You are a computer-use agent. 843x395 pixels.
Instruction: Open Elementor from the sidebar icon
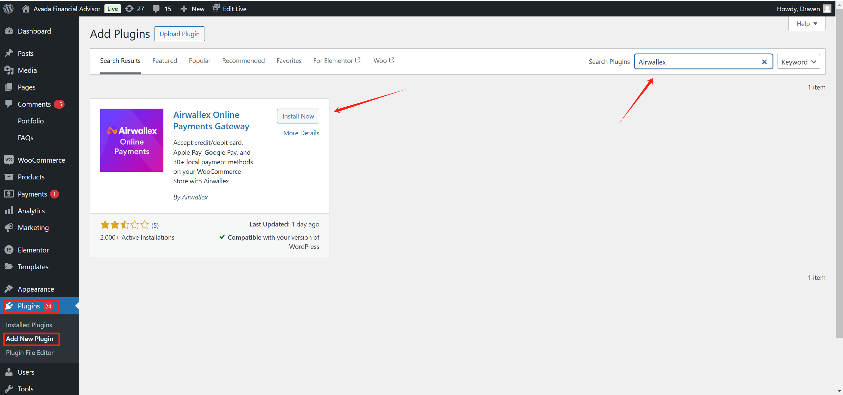tap(9, 250)
